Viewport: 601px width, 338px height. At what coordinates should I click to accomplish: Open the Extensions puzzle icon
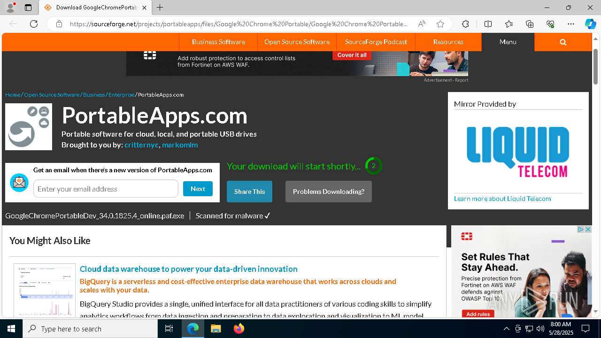click(465, 24)
